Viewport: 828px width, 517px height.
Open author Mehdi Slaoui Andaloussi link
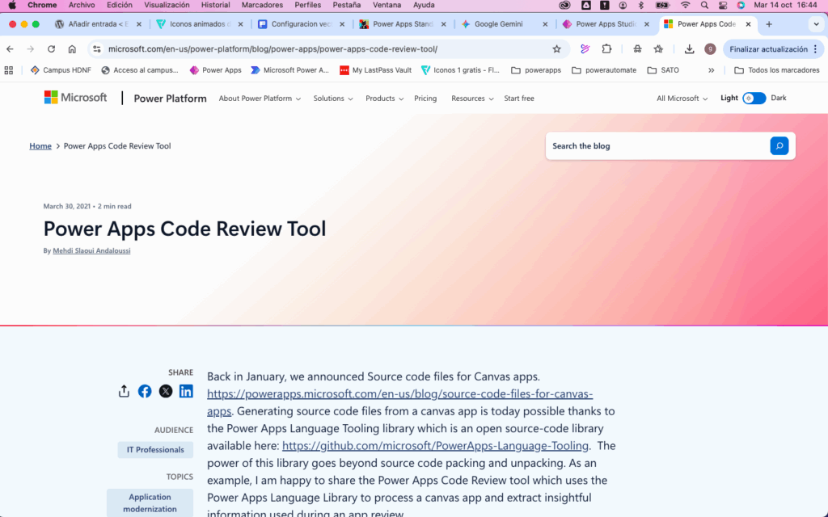pyautogui.click(x=91, y=251)
